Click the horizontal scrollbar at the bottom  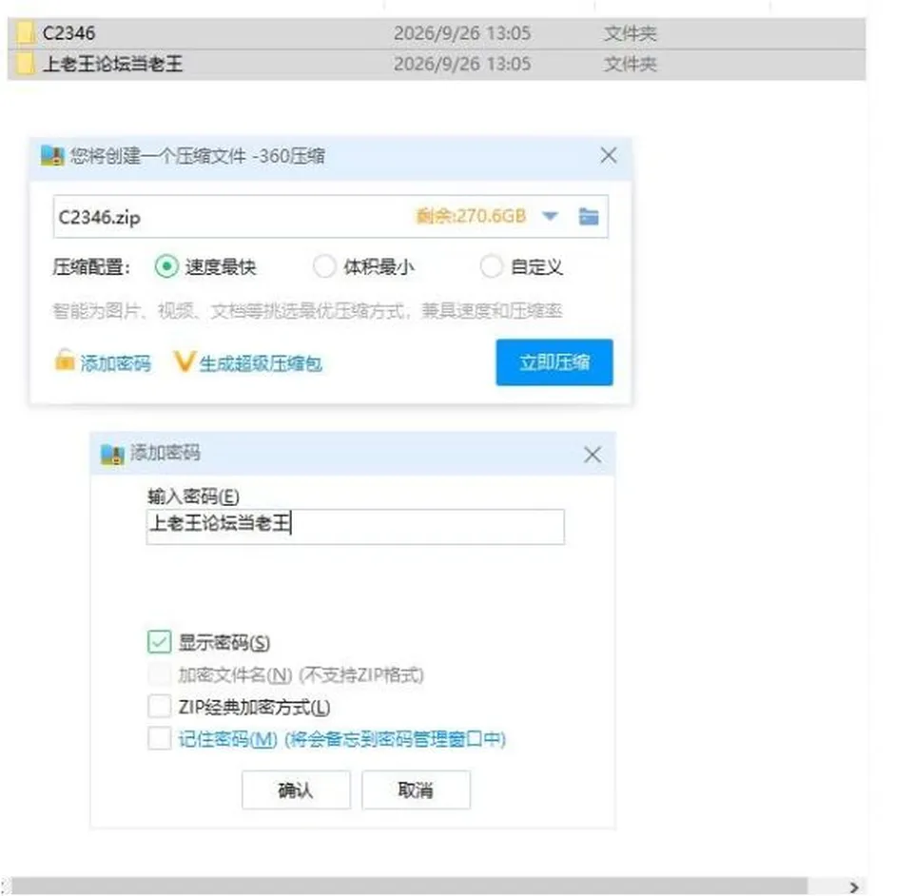408,886
